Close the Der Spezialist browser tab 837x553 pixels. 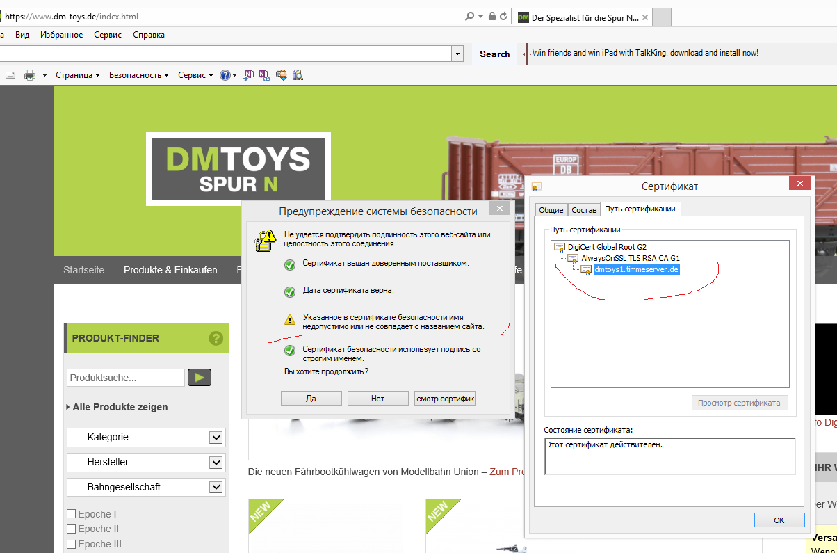(x=644, y=17)
